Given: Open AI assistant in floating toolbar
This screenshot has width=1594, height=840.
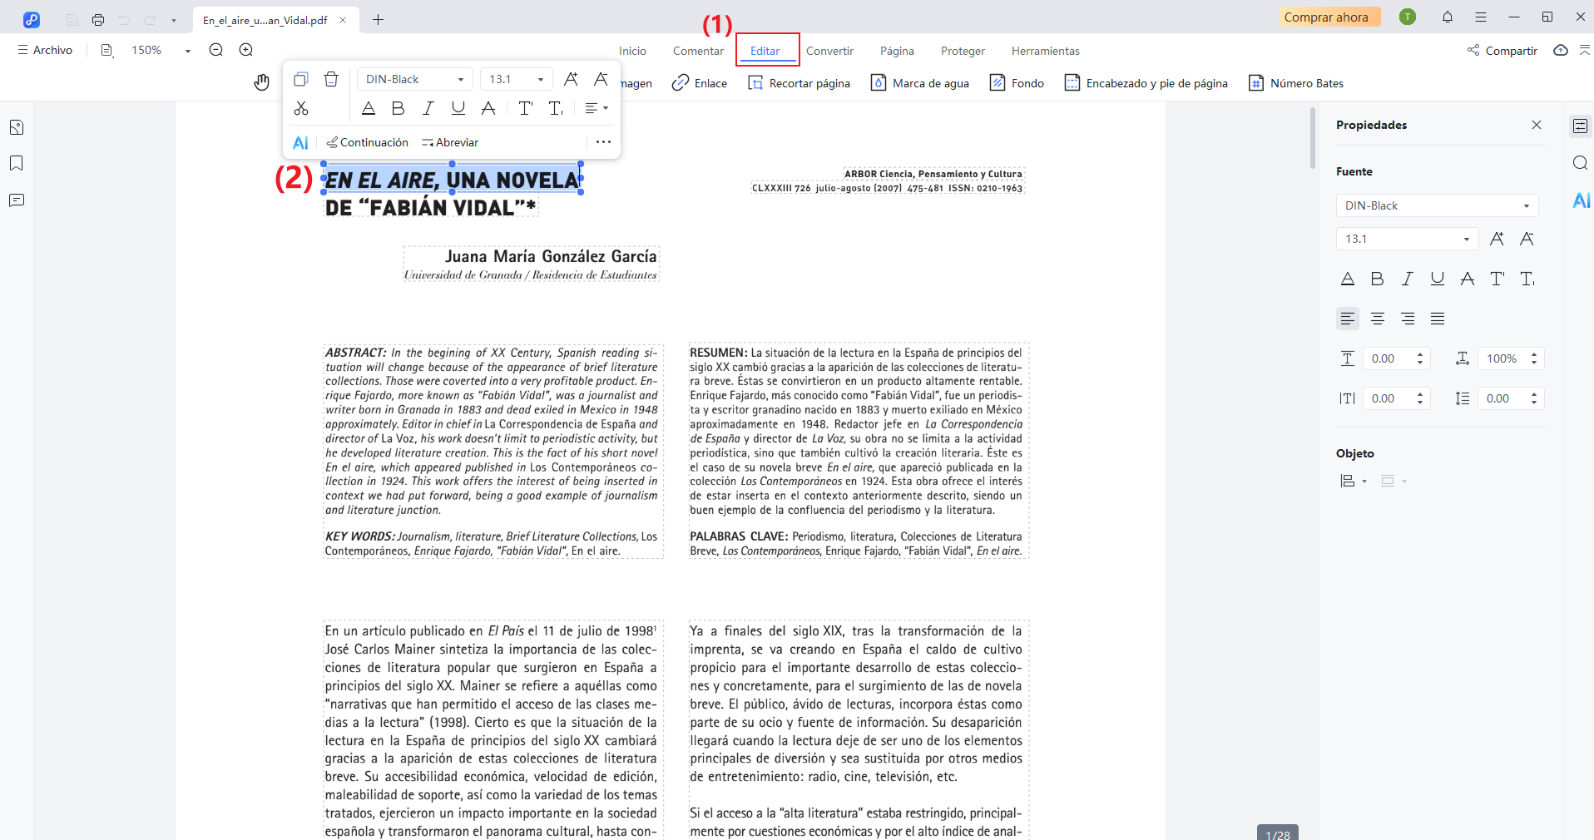Looking at the screenshot, I should click(301, 142).
